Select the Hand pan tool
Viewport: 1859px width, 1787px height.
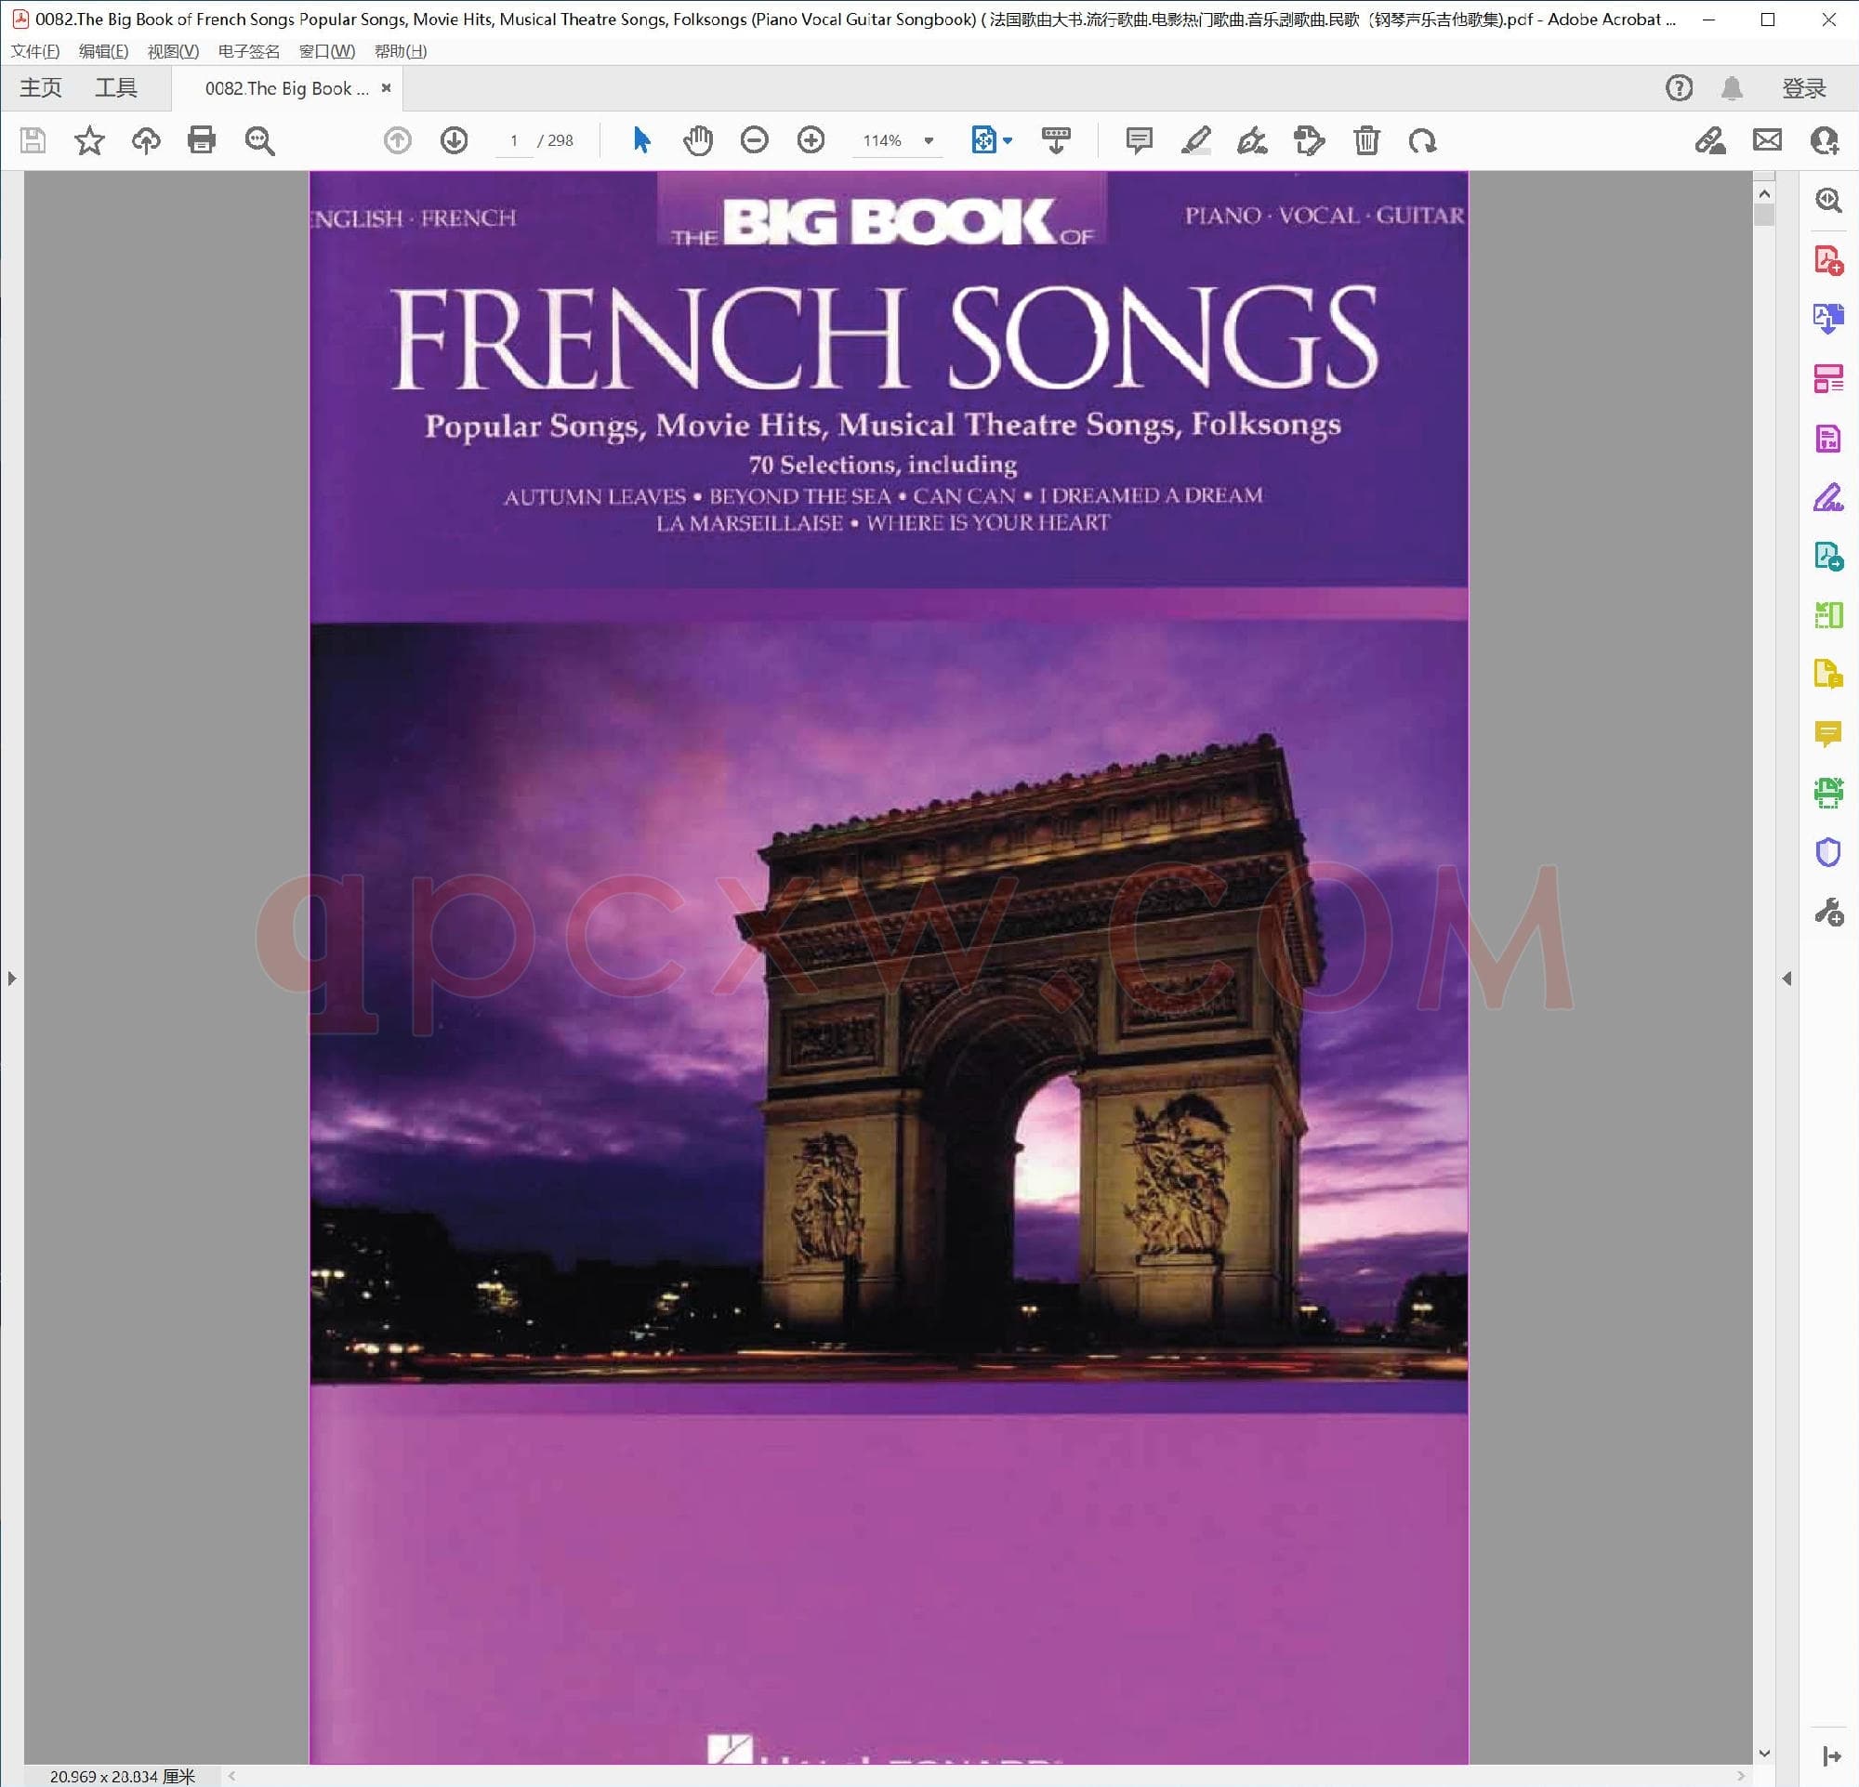coord(698,140)
